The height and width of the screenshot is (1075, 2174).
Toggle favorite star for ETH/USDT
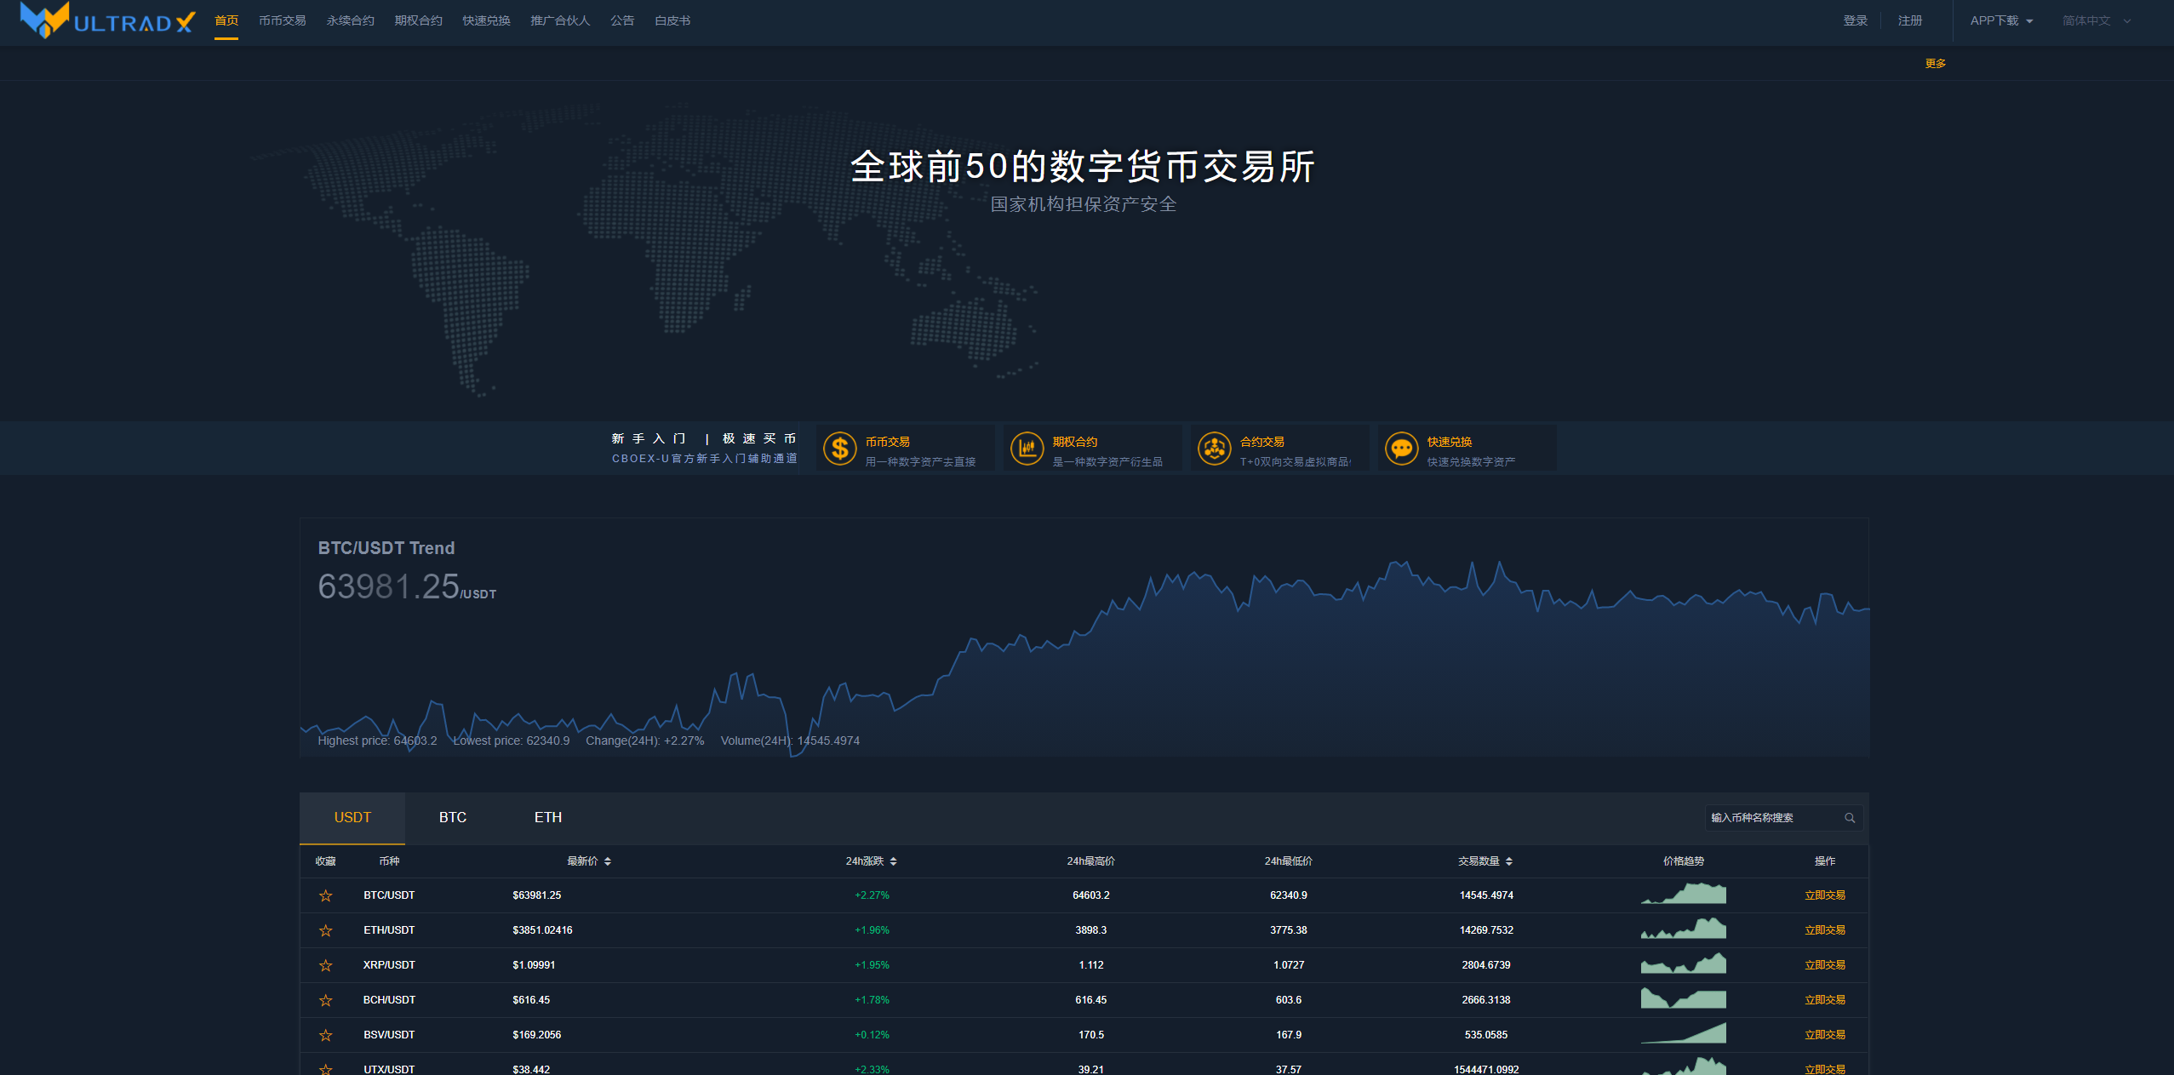pos(325,930)
